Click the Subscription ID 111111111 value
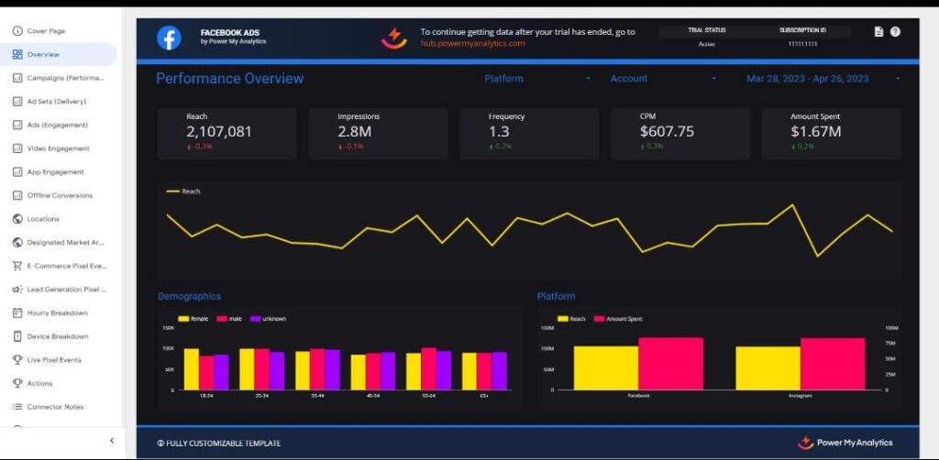939x460 pixels. point(802,44)
